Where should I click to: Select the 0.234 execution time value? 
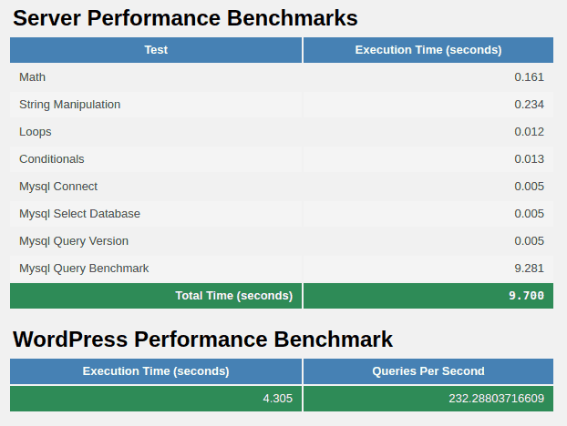(x=529, y=105)
